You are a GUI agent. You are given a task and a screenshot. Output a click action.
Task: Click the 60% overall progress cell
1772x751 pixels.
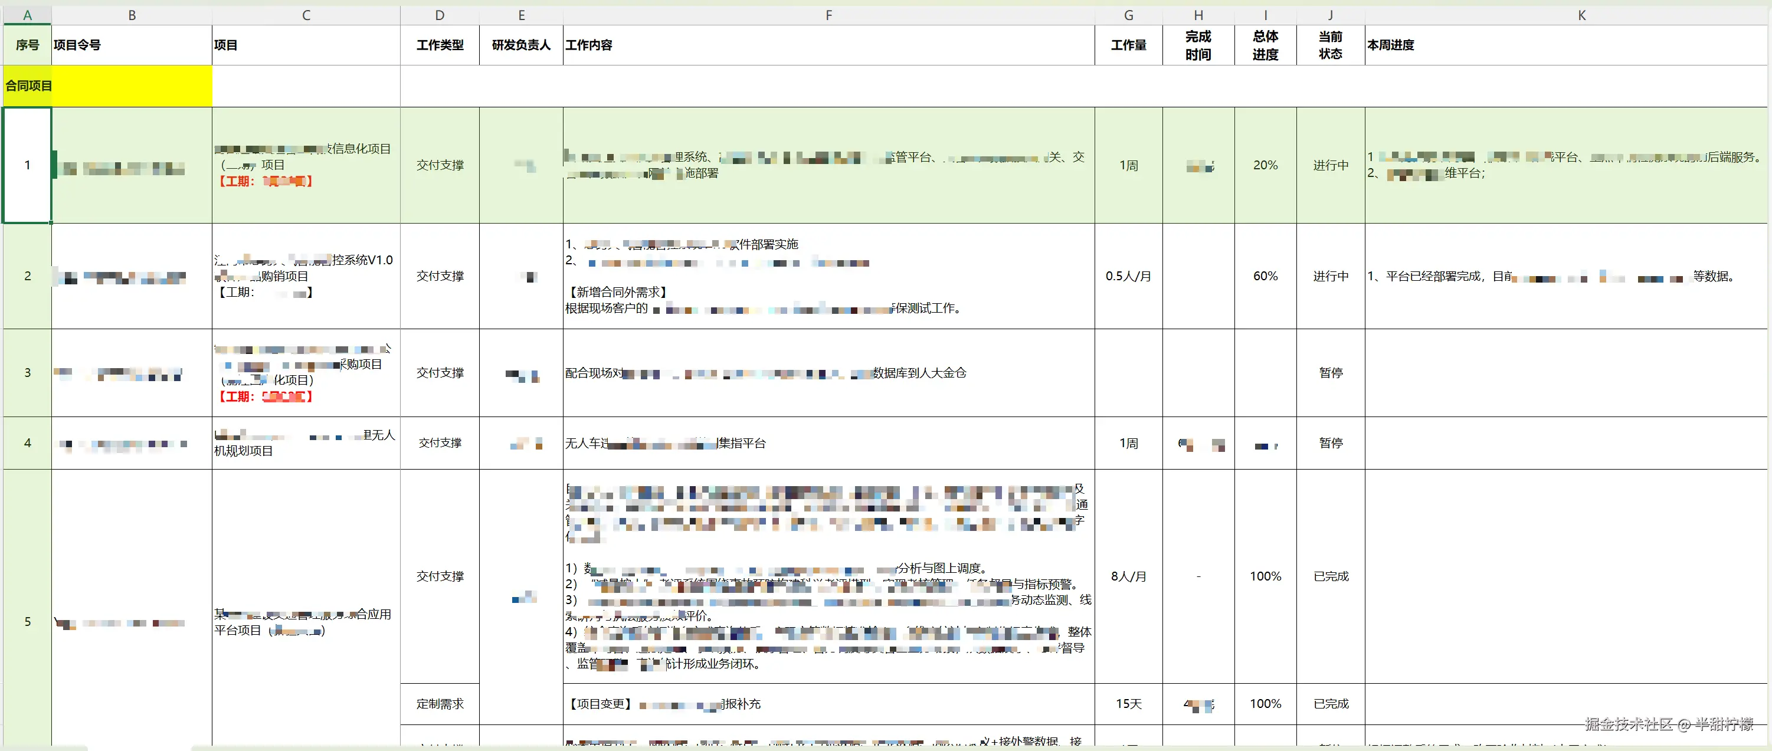1266,276
